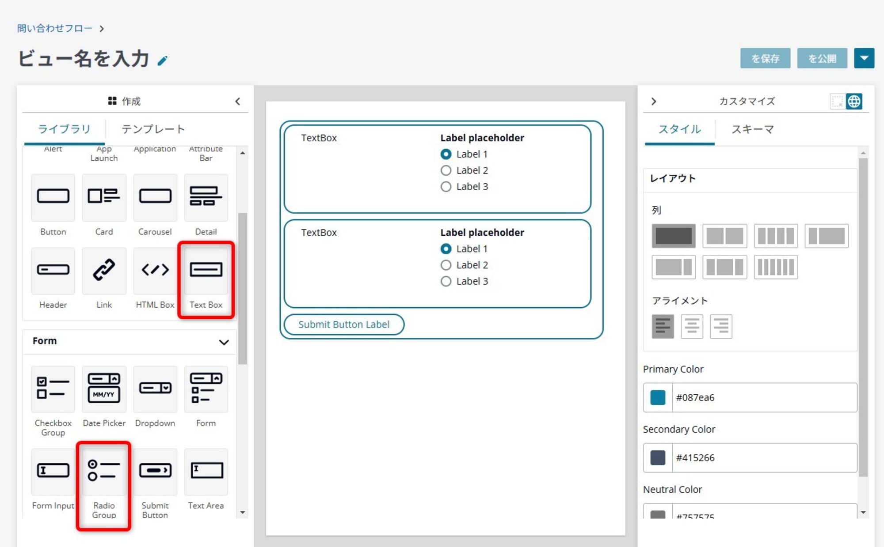
Task: Click the Submit Button Label button
Action: [x=343, y=324]
